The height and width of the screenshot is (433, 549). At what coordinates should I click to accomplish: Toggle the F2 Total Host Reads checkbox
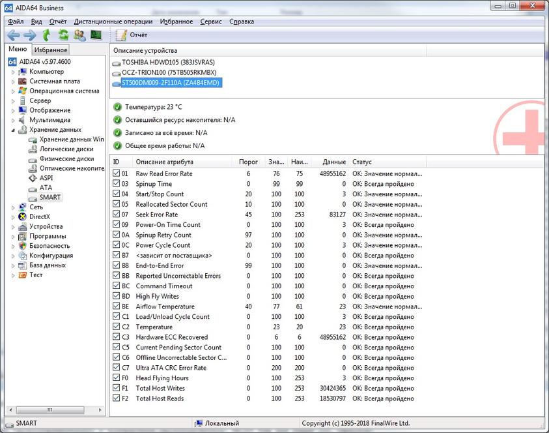(x=116, y=398)
